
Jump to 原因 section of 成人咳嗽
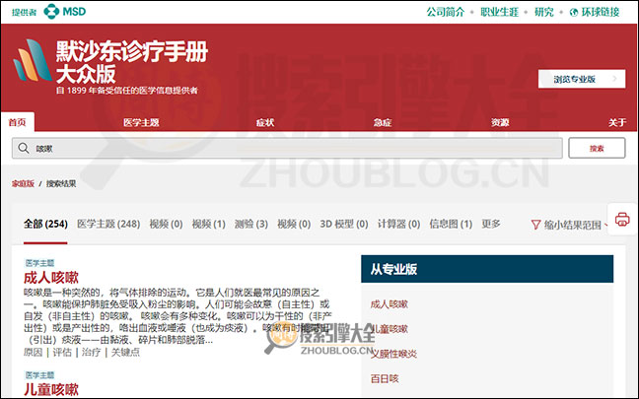pos(33,352)
